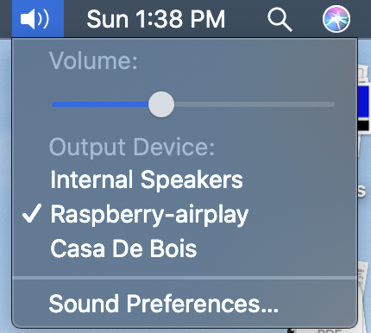The image size is (371, 333).
Task: Click the gray unfilled part of volume track
Action: (255, 104)
